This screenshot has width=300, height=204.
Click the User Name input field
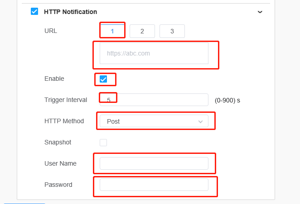154,163
